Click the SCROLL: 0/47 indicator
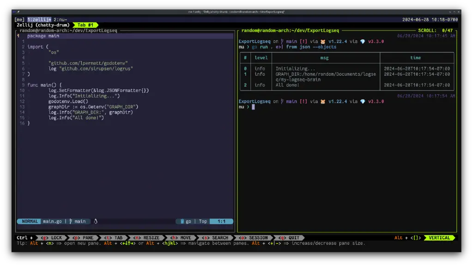 pyautogui.click(x=435, y=30)
